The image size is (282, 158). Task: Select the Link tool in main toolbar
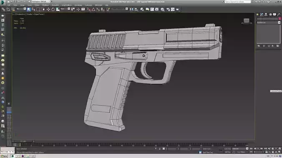point(3,9)
